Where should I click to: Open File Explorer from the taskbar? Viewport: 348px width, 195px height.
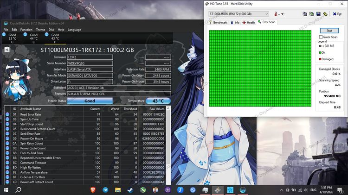click(x=118, y=190)
